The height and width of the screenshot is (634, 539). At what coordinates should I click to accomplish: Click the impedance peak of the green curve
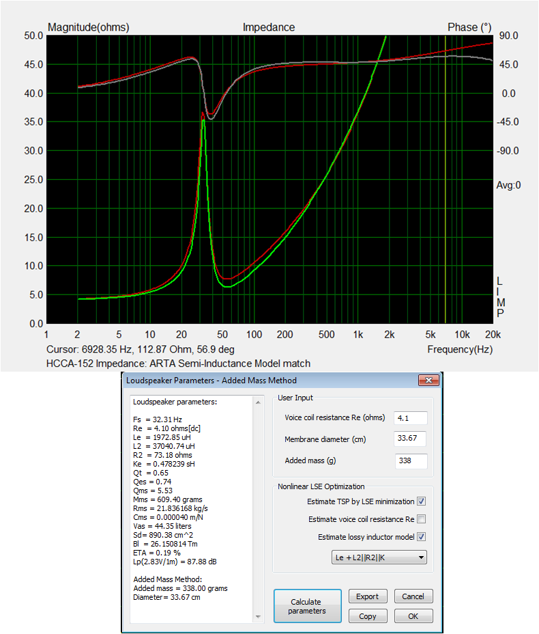coord(204,120)
